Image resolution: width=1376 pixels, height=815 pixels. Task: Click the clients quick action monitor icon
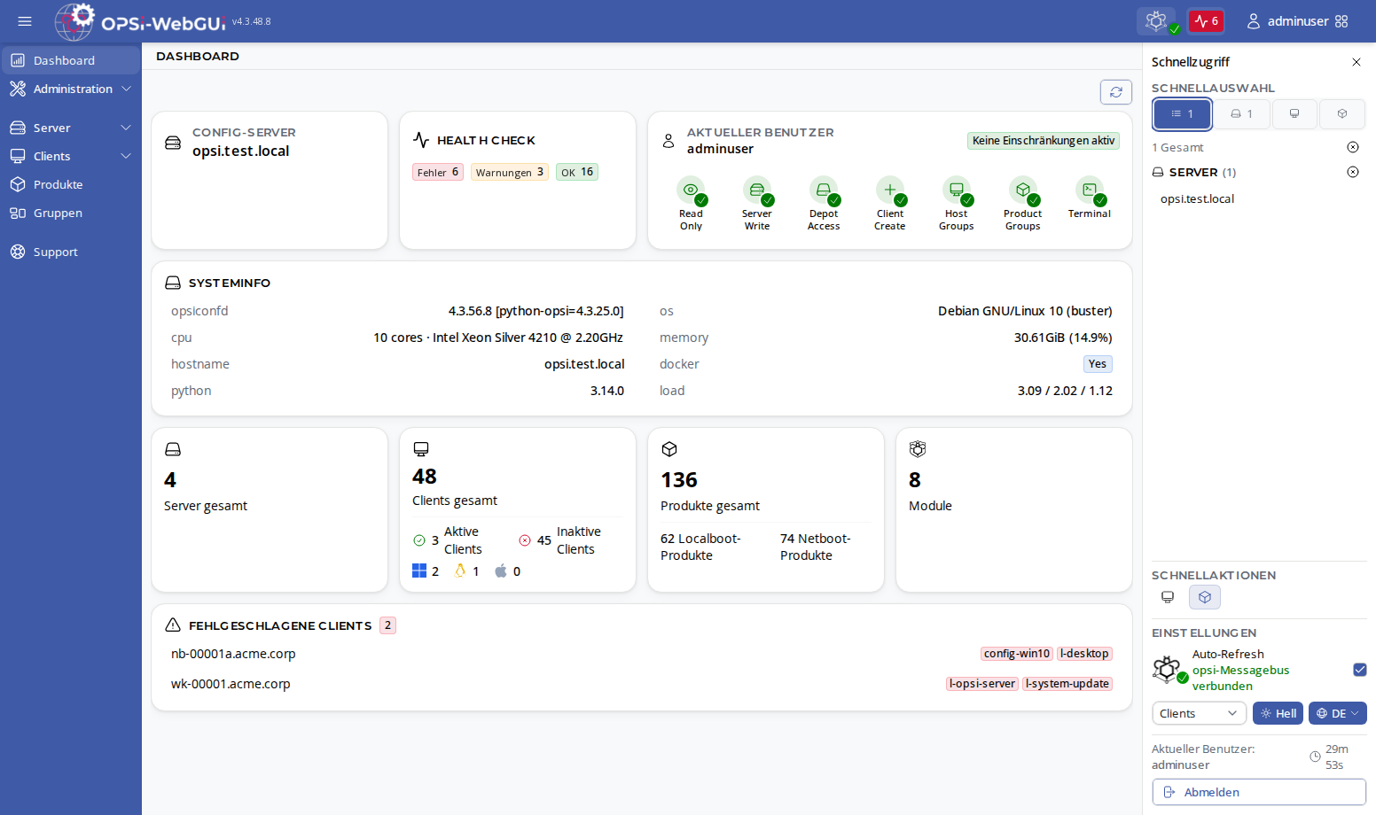coord(1168,597)
